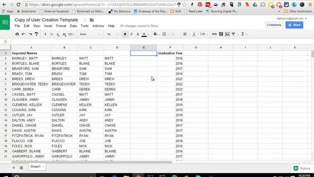The image size is (314, 177).
Task: Select the Paint format tool
Action: pyautogui.click(x=36, y=34)
